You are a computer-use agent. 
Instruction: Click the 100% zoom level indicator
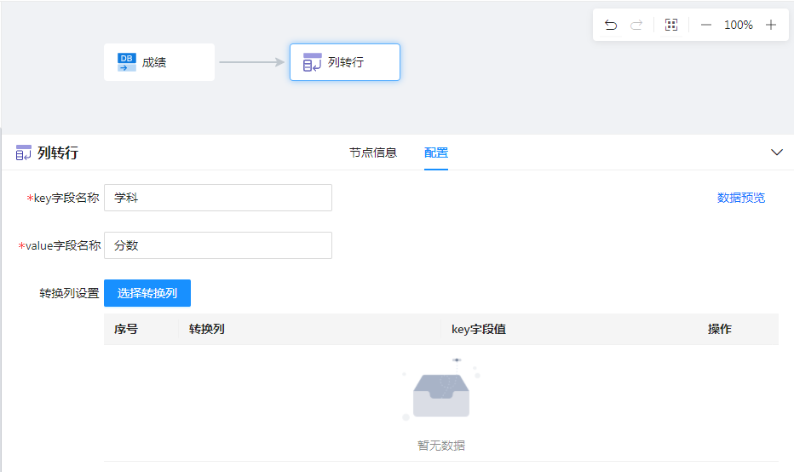click(x=739, y=25)
